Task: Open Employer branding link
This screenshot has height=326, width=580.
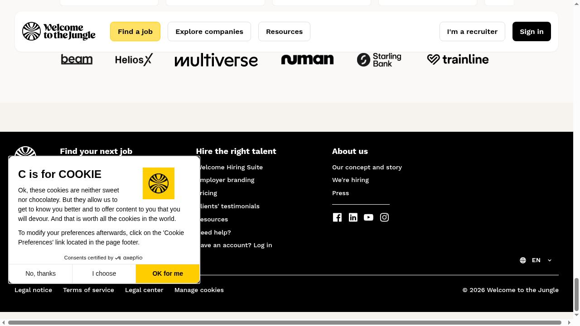Action: click(227, 180)
